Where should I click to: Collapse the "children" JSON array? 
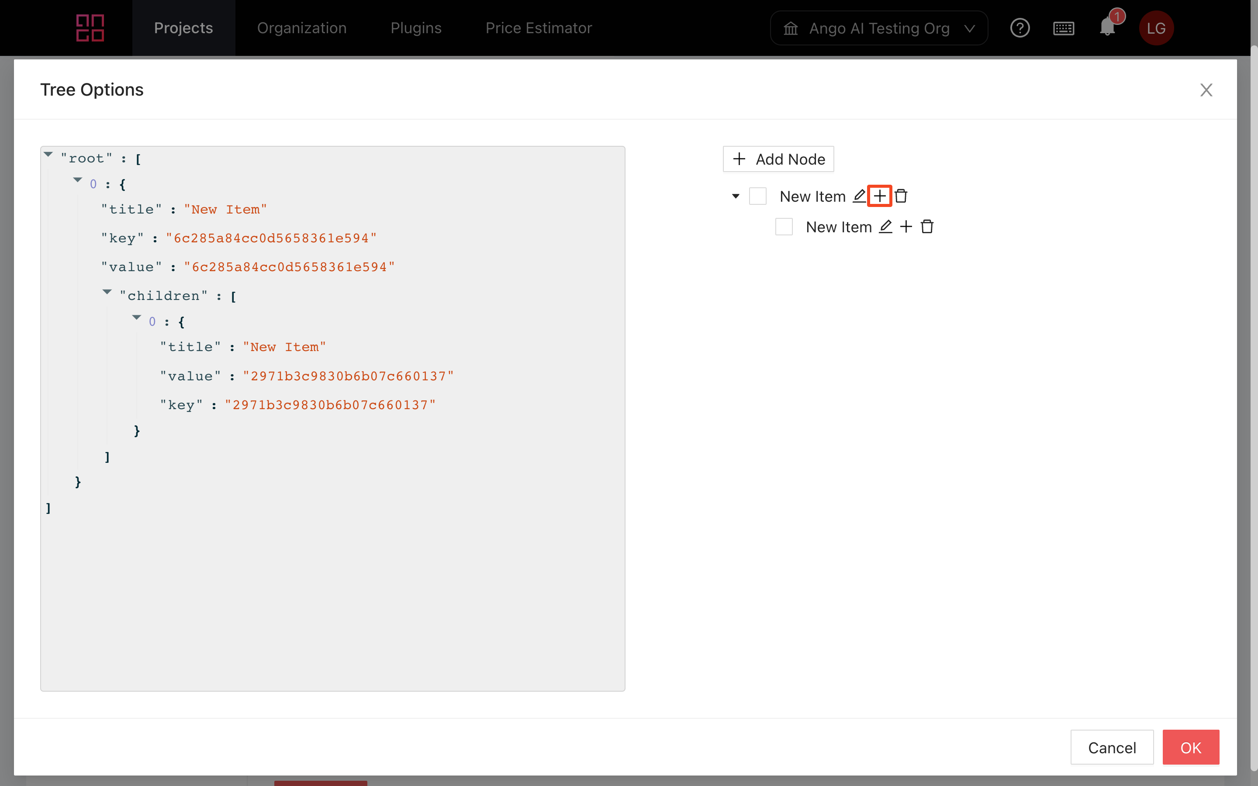107,292
